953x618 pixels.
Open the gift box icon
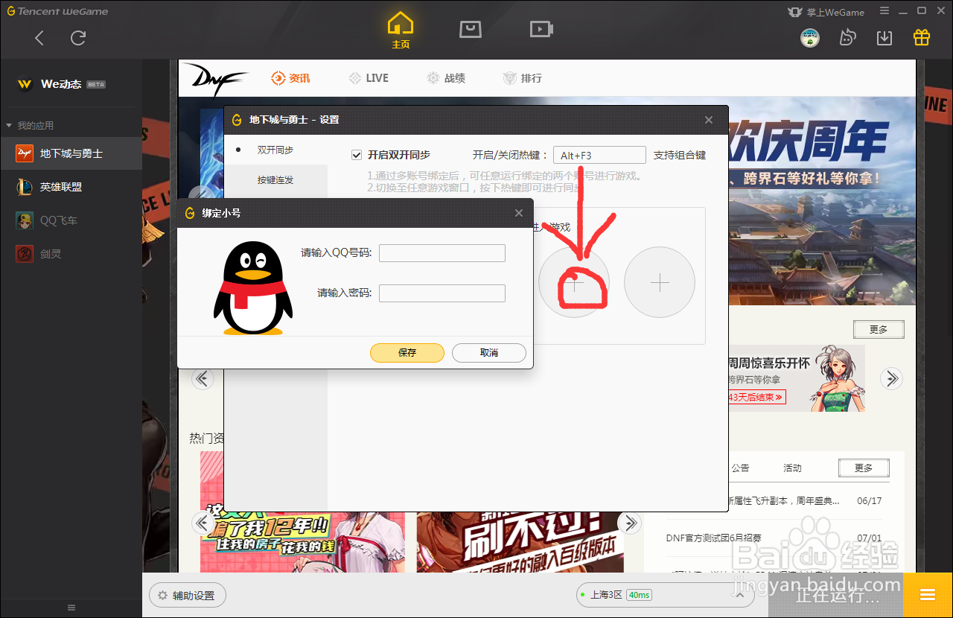[x=922, y=37]
